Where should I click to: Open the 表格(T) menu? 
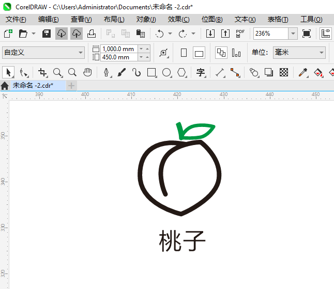tap(278, 20)
